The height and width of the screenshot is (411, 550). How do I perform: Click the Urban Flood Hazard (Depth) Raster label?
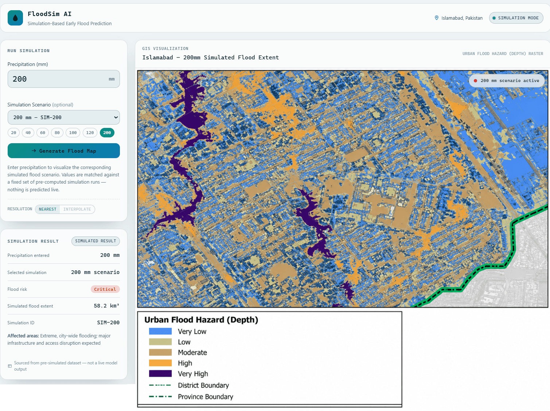[x=503, y=54]
